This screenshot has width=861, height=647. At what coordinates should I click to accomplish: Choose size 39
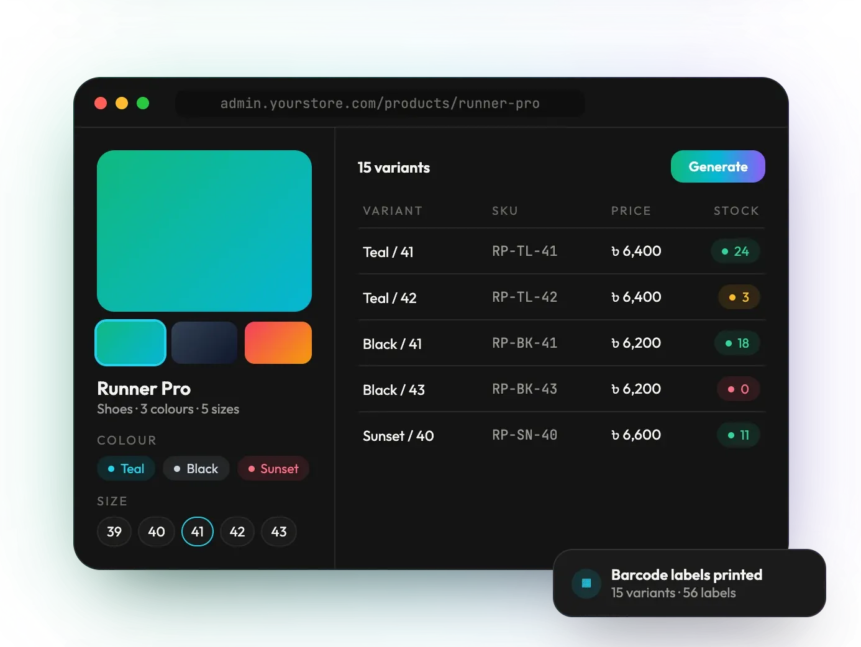coord(114,532)
